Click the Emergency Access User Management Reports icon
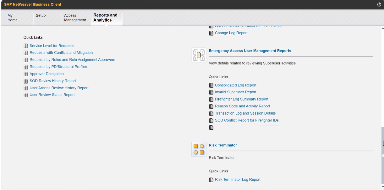This screenshot has width=384, height=190. coord(199,55)
